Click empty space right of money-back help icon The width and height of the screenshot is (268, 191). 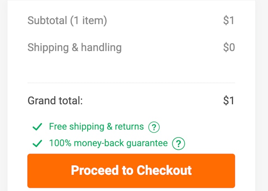pyautogui.click(x=210, y=143)
